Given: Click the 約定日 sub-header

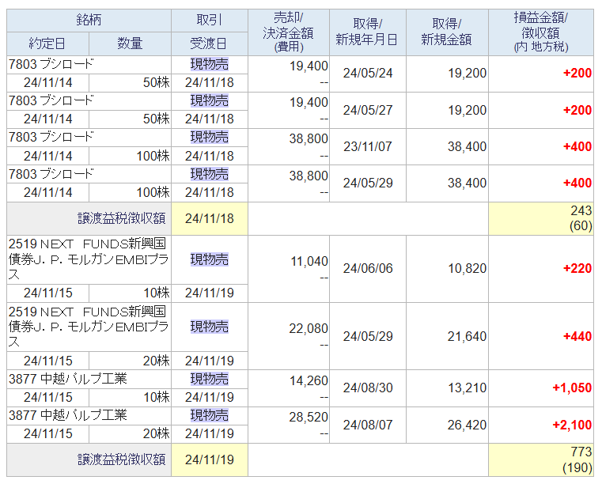Looking at the screenshot, I should coord(47,43).
